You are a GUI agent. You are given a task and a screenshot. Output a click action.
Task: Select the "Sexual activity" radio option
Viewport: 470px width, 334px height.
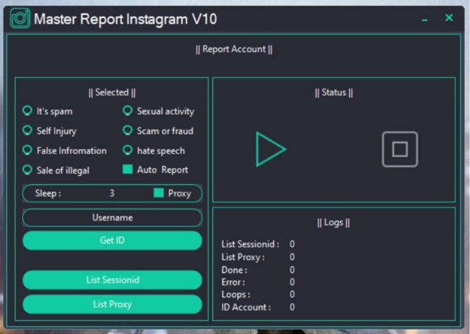128,111
